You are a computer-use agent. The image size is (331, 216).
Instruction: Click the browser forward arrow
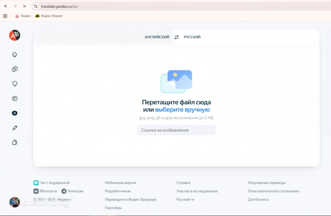tap(15, 6)
